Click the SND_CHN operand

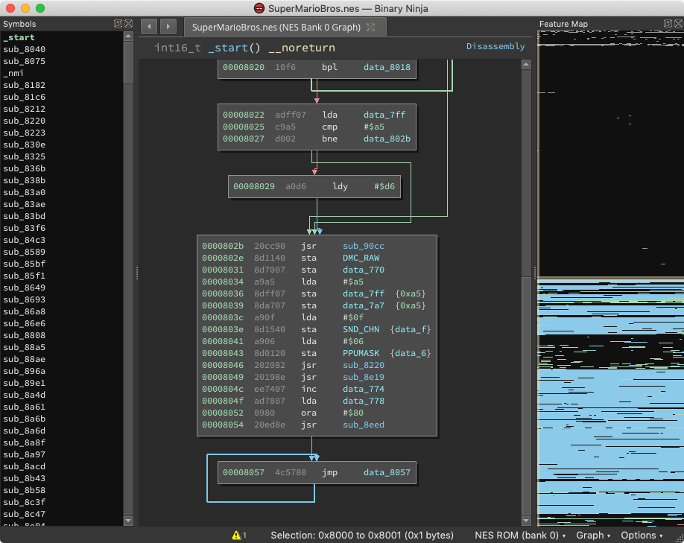pyautogui.click(x=361, y=330)
